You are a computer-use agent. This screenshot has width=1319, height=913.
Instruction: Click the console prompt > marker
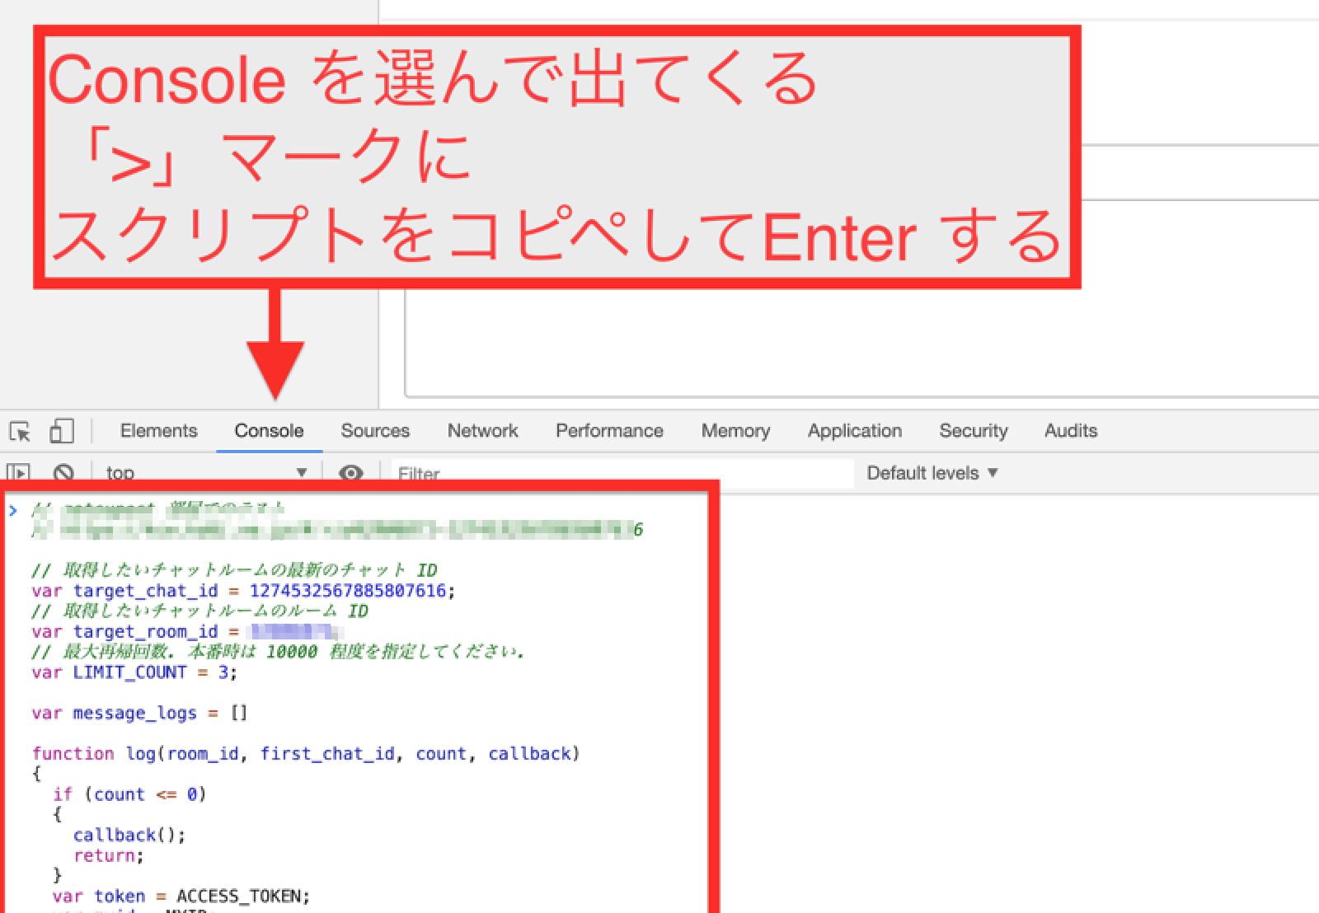click(x=13, y=511)
